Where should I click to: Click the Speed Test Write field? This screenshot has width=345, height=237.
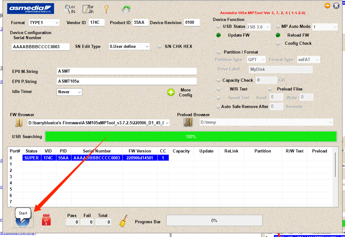pyautogui.click(x=306, y=97)
